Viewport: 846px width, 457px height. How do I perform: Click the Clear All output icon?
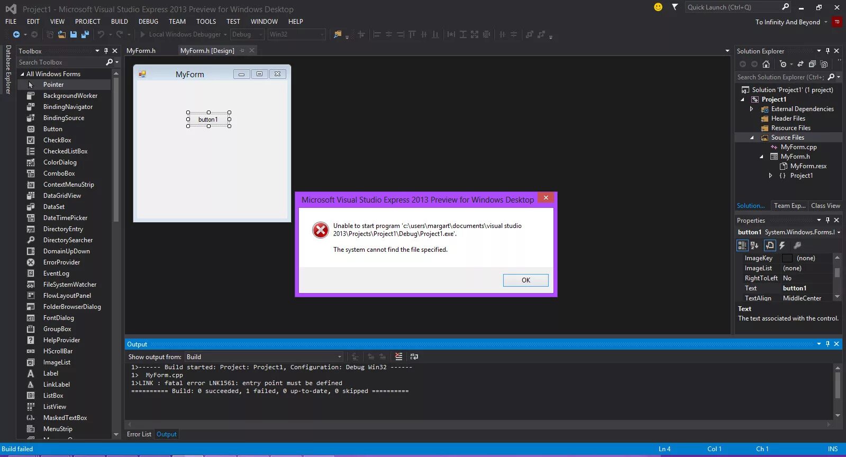[x=399, y=357]
